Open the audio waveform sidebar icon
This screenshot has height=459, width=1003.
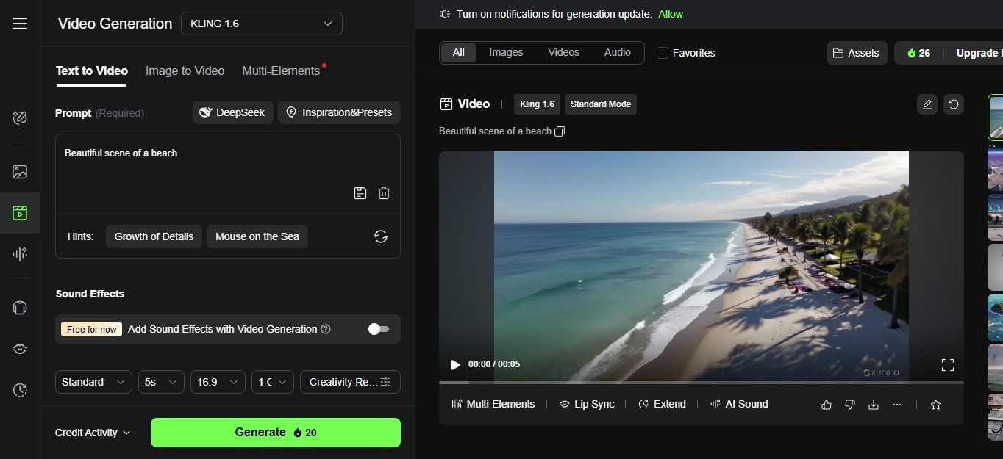[20, 254]
